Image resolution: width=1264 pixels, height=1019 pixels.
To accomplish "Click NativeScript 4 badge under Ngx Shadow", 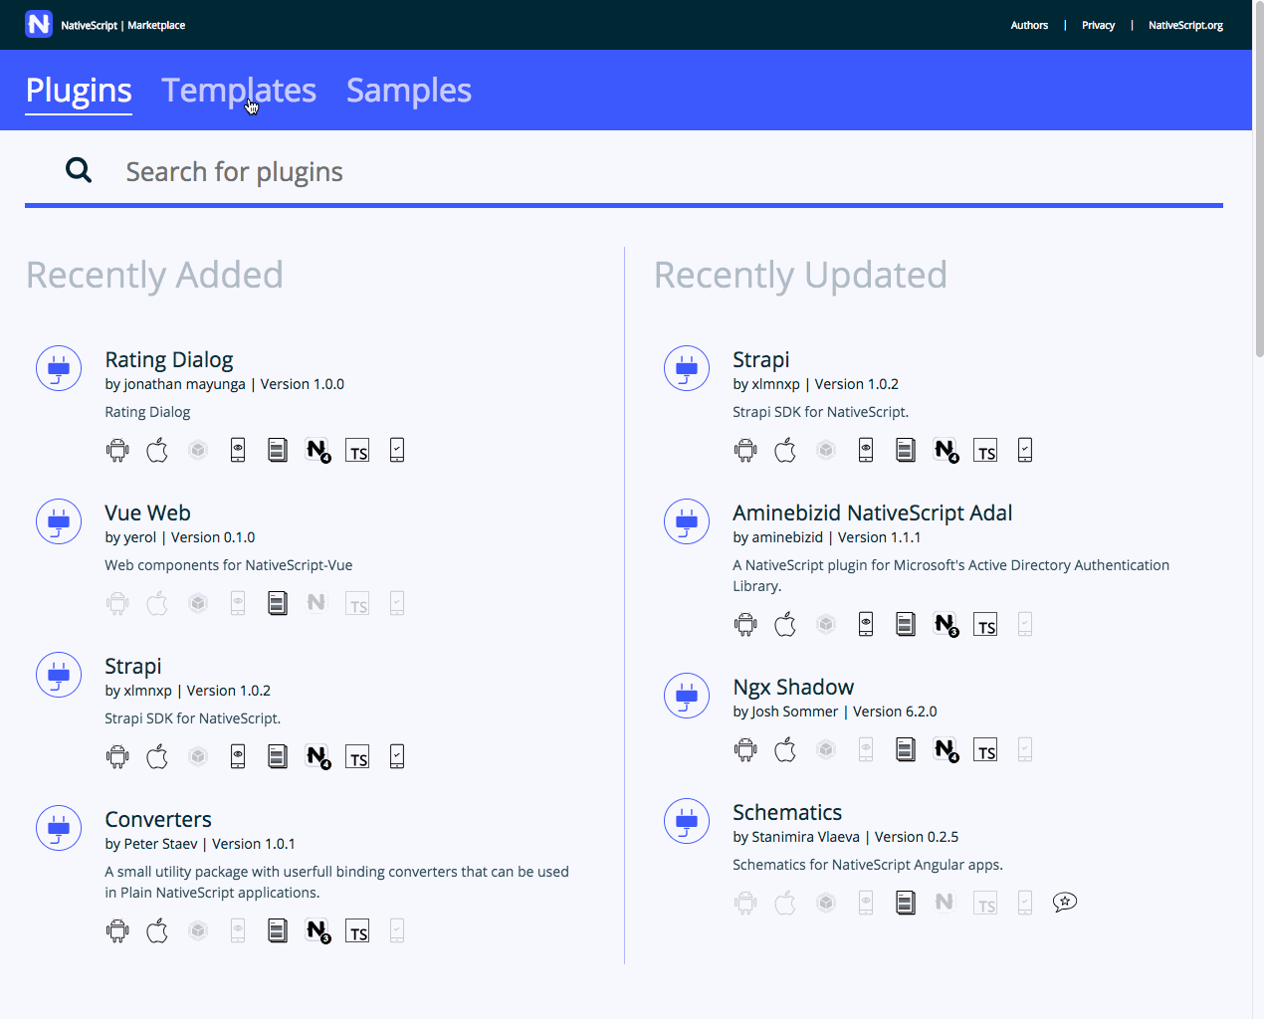I will point(946,750).
